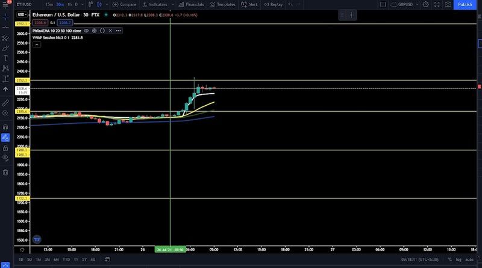Select the Measure ruler tool
Image resolution: width=482 pixels, height=268 pixels.
tap(5, 103)
